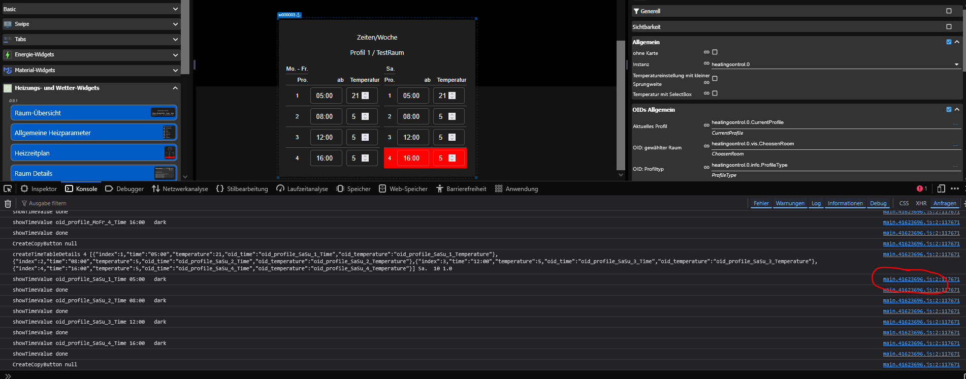Collapse the Allgemein properties section
Image resolution: width=966 pixels, height=379 pixels.
(x=957, y=42)
